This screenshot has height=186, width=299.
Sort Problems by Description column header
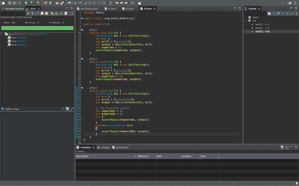tap(106, 156)
